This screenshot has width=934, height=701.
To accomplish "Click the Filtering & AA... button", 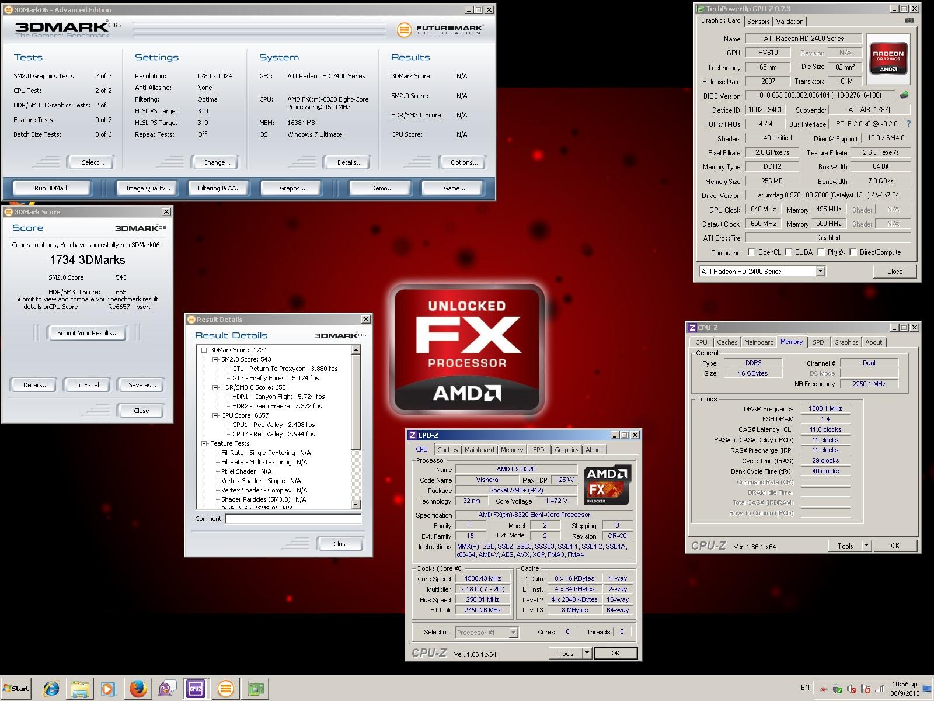I will (219, 188).
